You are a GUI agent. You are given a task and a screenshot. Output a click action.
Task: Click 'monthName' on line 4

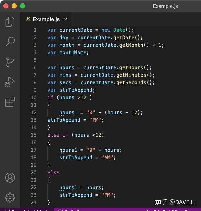(x=73, y=52)
